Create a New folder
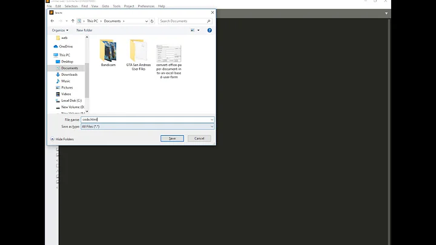436x245 pixels. 84,30
